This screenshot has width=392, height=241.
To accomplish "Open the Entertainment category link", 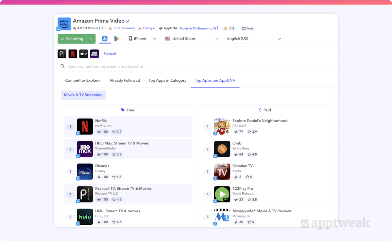I will (124, 28).
